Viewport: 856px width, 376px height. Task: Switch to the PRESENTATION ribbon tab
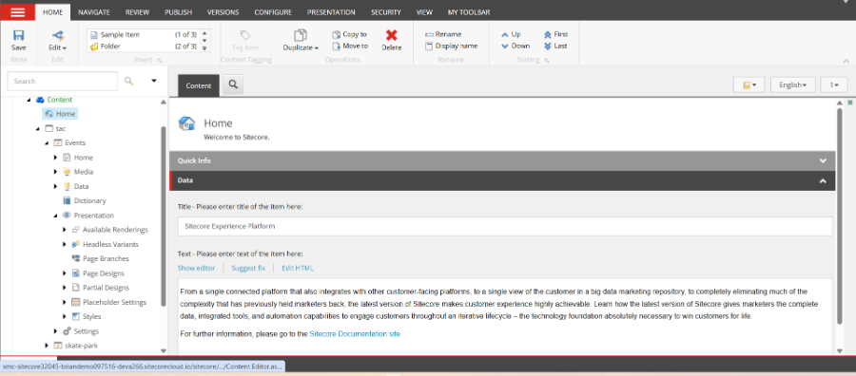331,12
